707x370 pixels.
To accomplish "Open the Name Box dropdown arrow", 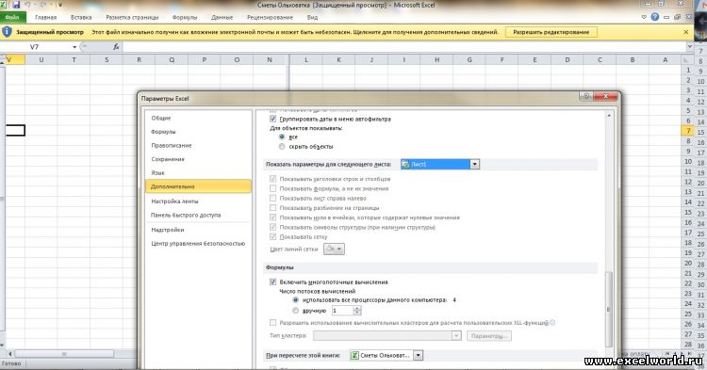I will click(74, 47).
